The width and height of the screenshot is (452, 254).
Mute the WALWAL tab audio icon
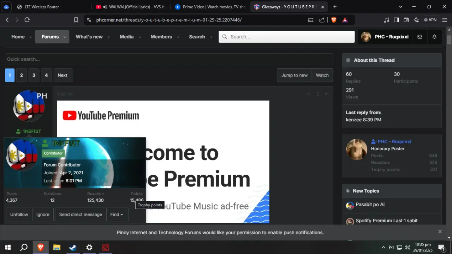tap(105, 7)
